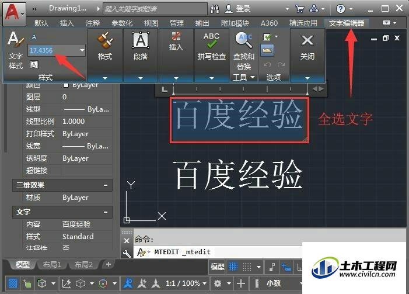Click 关闭 to close text editor
The image size is (409, 294).
click(x=307, y=47)
